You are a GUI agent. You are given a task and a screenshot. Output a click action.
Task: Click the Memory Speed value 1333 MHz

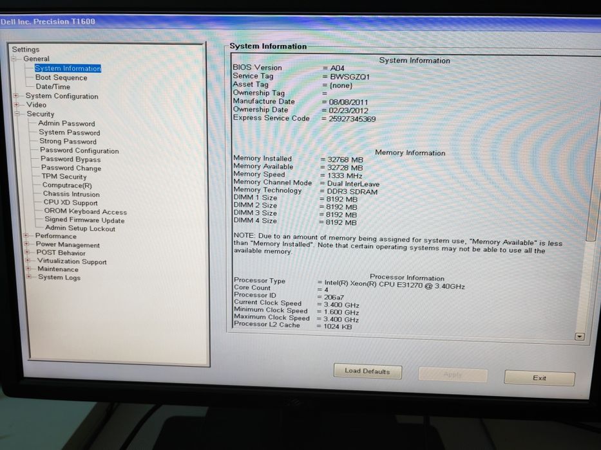pyautogui.click(x=345, y=175)
